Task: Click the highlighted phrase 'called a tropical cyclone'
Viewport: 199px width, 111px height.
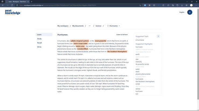Action: pos(80,41)
